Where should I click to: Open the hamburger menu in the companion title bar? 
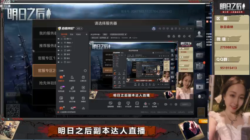(x=179, y=29)
